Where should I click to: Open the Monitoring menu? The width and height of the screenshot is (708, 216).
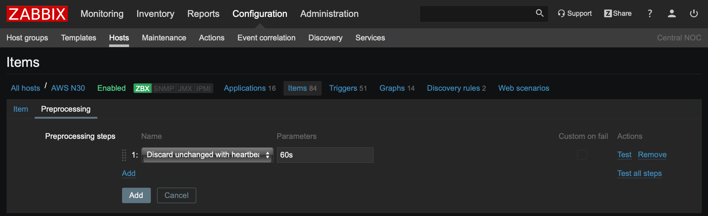click(102, 14)
